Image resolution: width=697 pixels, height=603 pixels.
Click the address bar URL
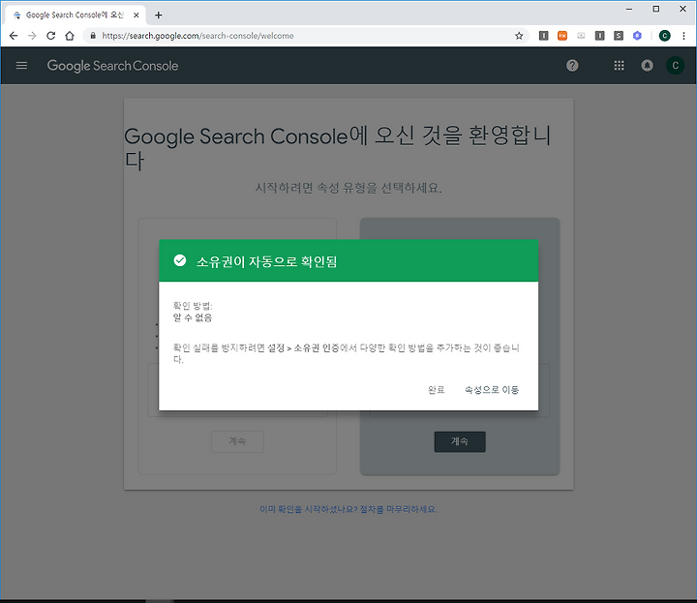[197, 36]
